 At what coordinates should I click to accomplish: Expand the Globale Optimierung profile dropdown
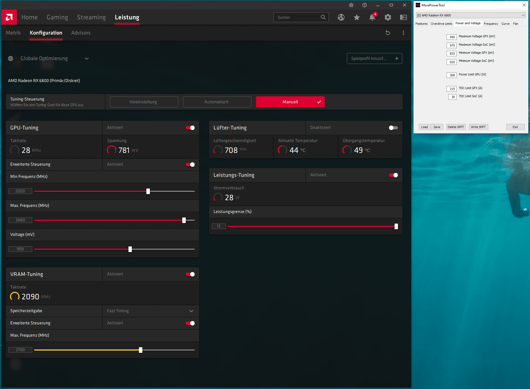tap(87, 58)
